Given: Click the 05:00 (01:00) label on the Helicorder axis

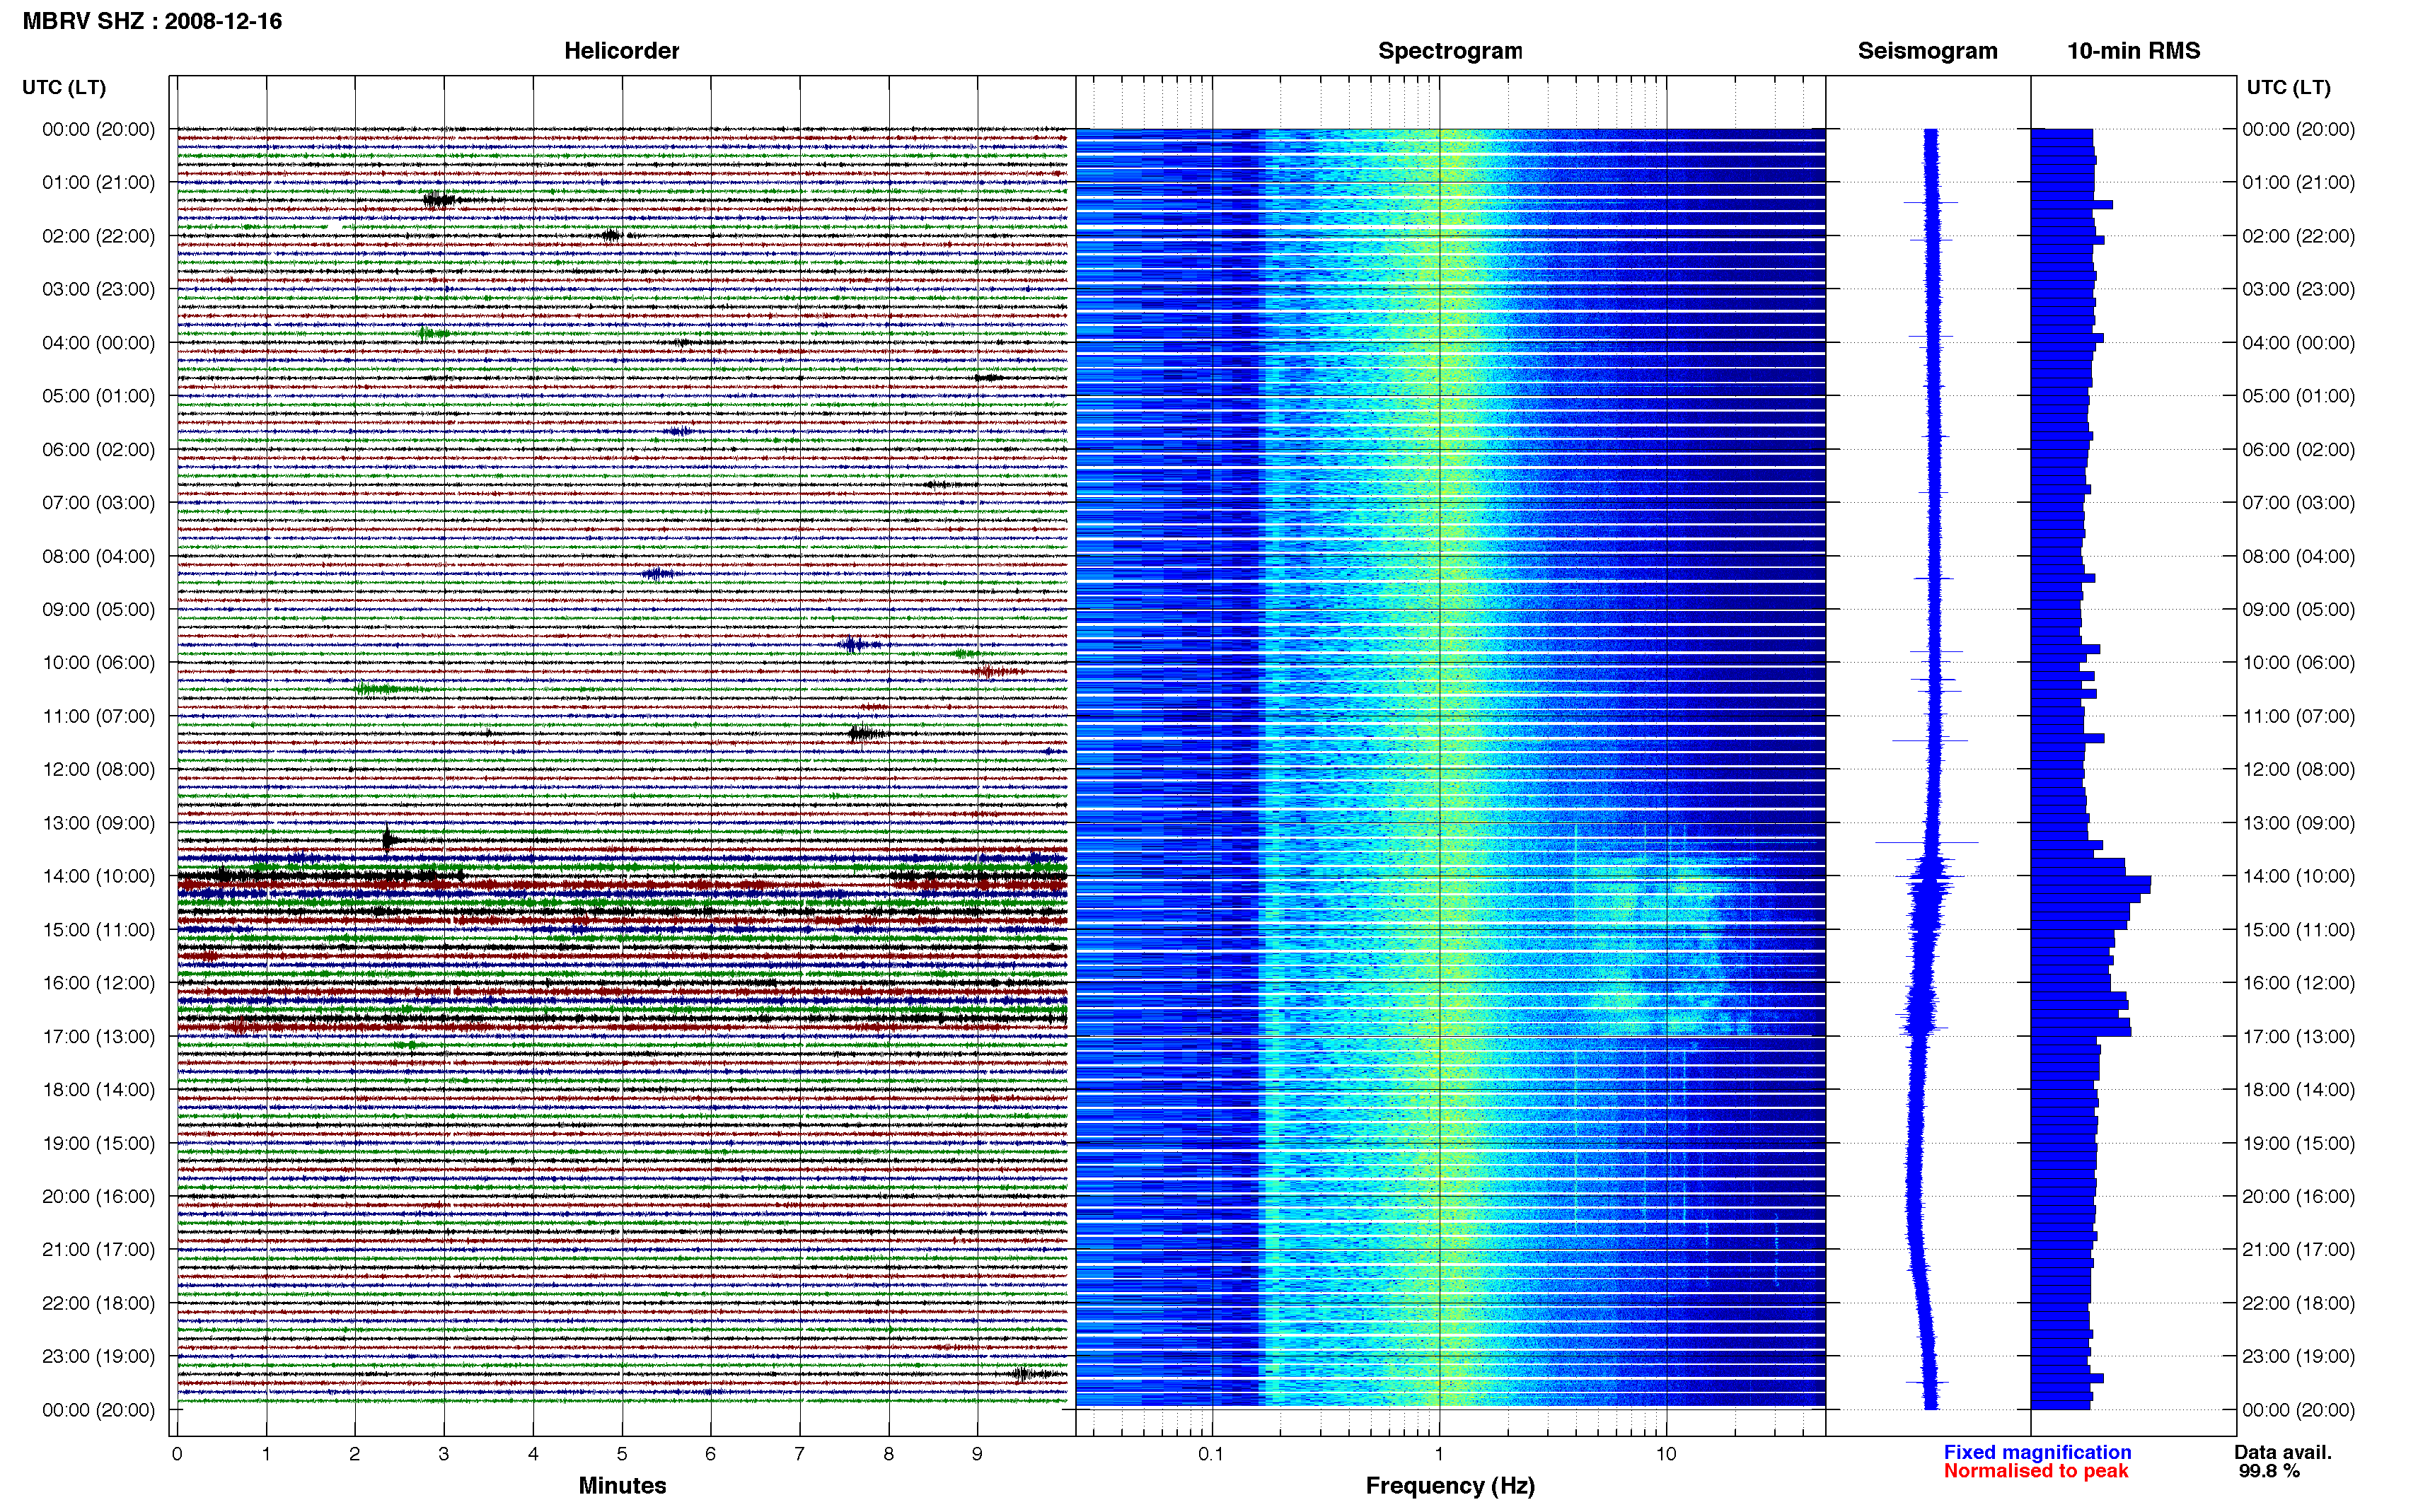Looking at the screenshot, I should click(99, 396).
